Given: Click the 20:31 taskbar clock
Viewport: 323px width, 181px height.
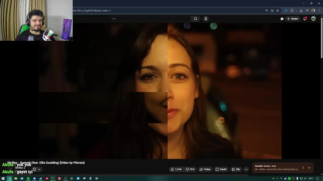Looking at the screenshot, I should click(x=311, y=178).
